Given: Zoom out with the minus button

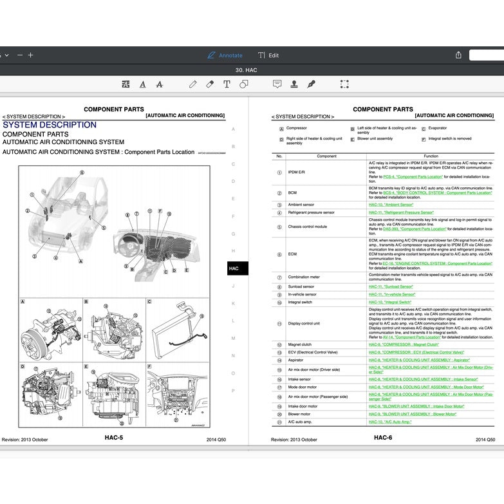Looking at the screenshot, I should coord(19,55).
